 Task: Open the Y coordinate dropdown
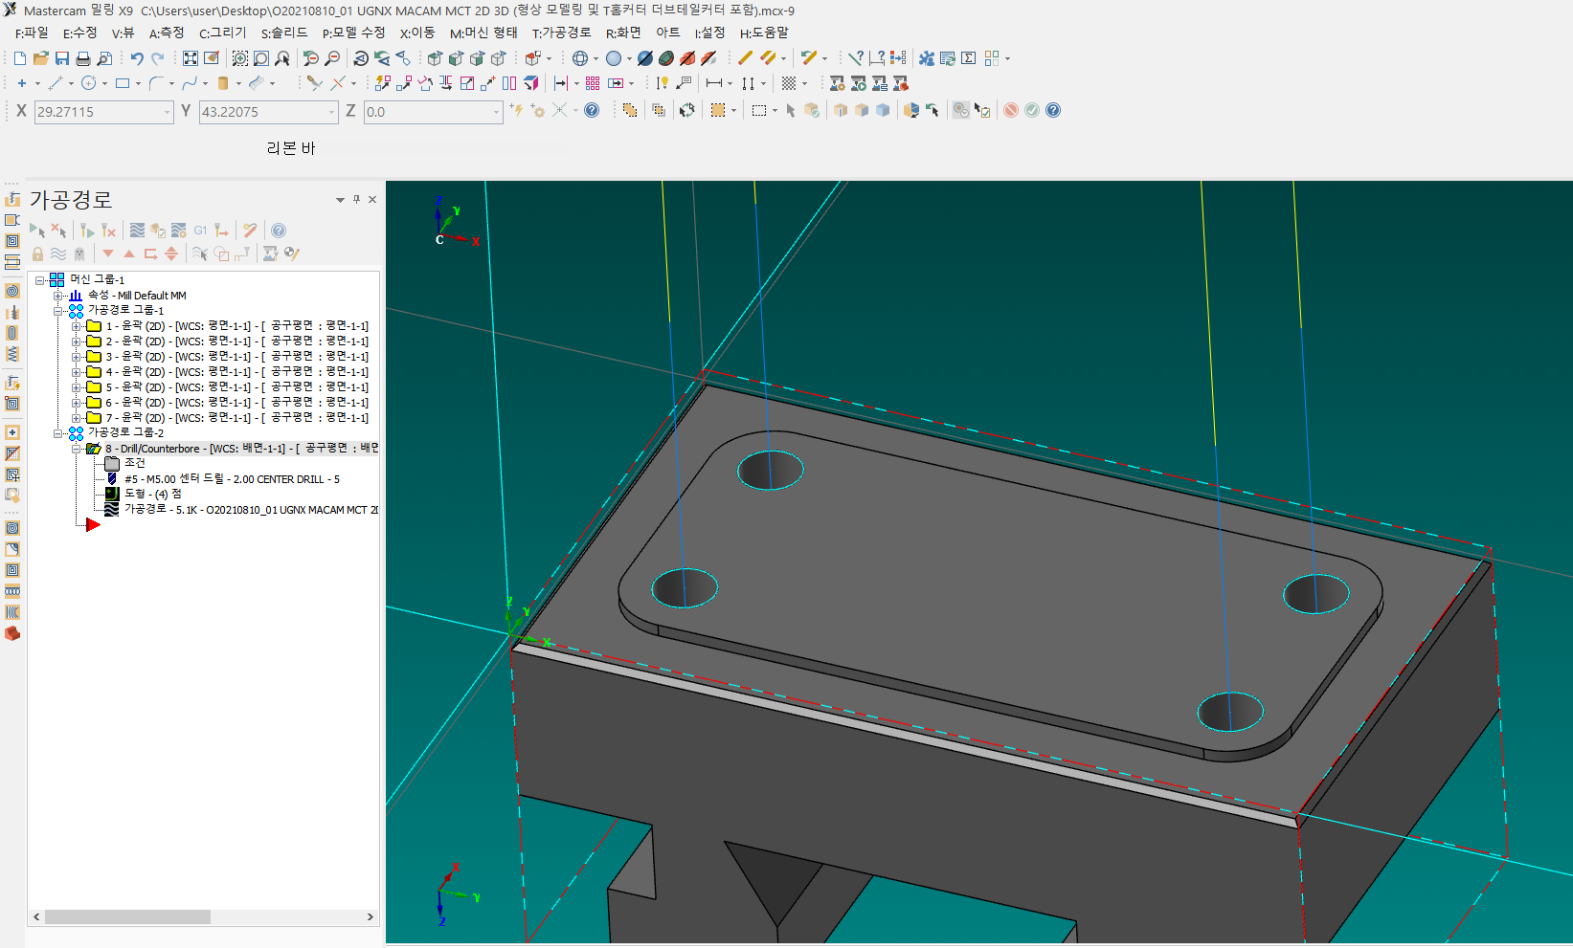331,112
